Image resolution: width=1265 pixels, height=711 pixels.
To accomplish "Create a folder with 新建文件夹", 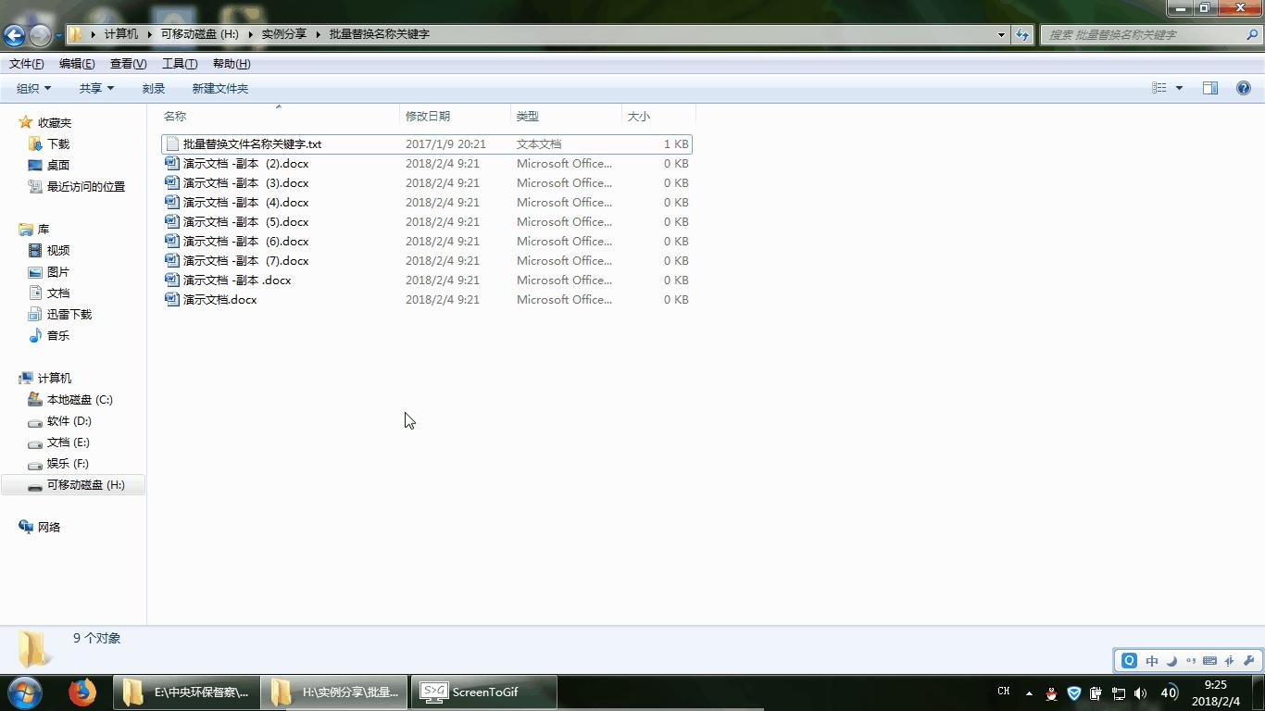I will click(x=220, y=89).
